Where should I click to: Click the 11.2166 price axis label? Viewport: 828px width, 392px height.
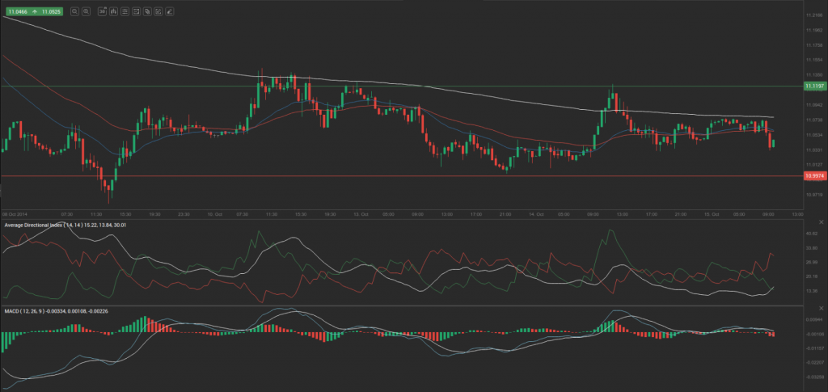point(813,16)
